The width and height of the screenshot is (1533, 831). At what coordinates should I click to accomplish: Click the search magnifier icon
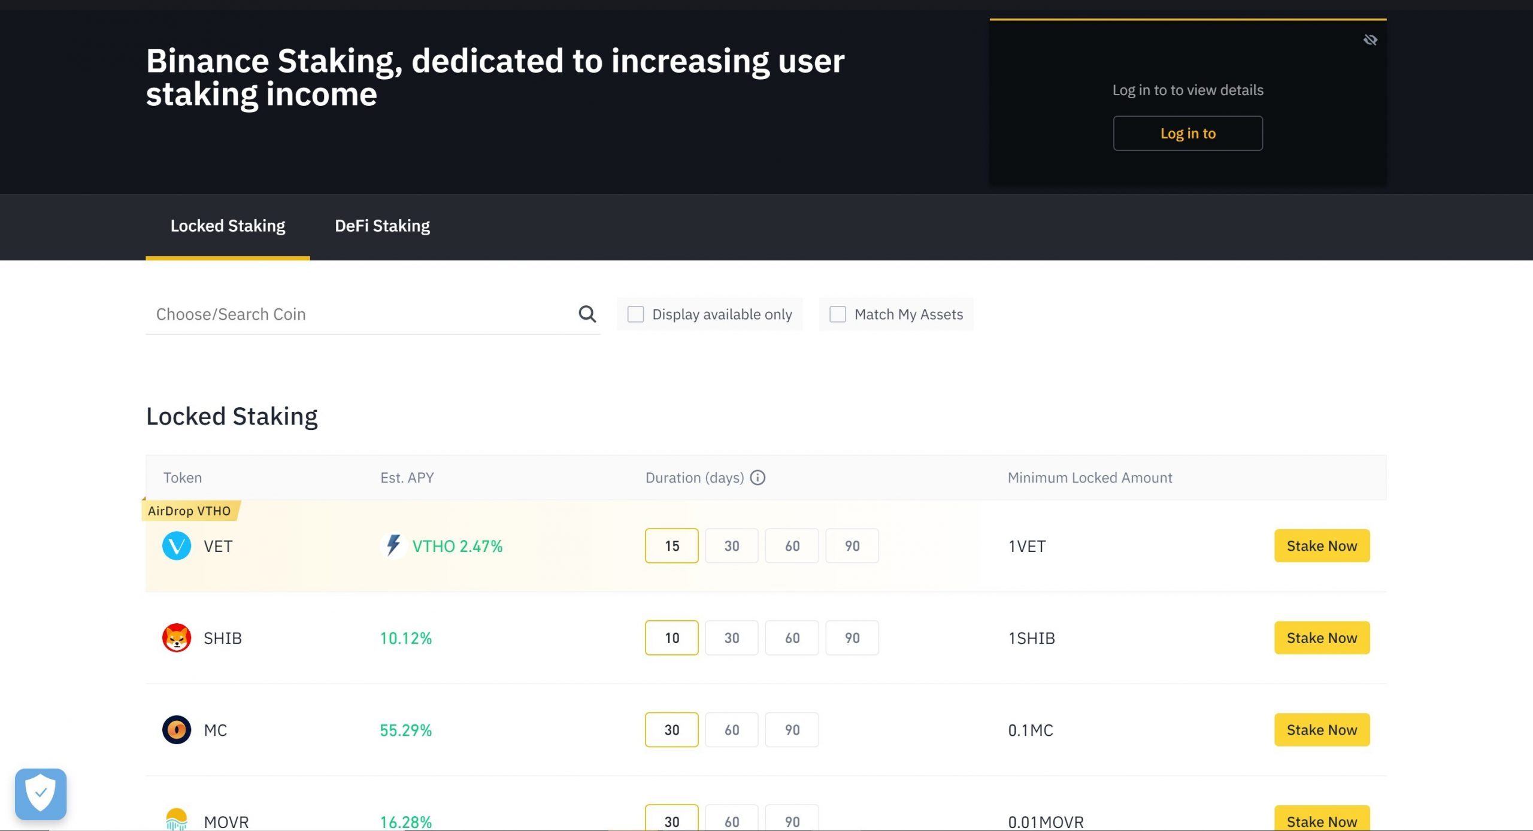click(x=587, y=314)
